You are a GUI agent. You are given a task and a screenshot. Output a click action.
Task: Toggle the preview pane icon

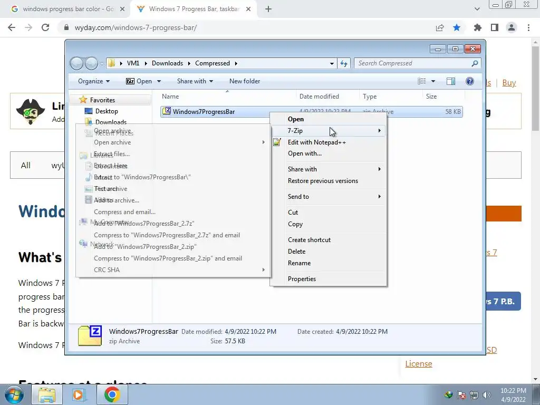point(450,81)
